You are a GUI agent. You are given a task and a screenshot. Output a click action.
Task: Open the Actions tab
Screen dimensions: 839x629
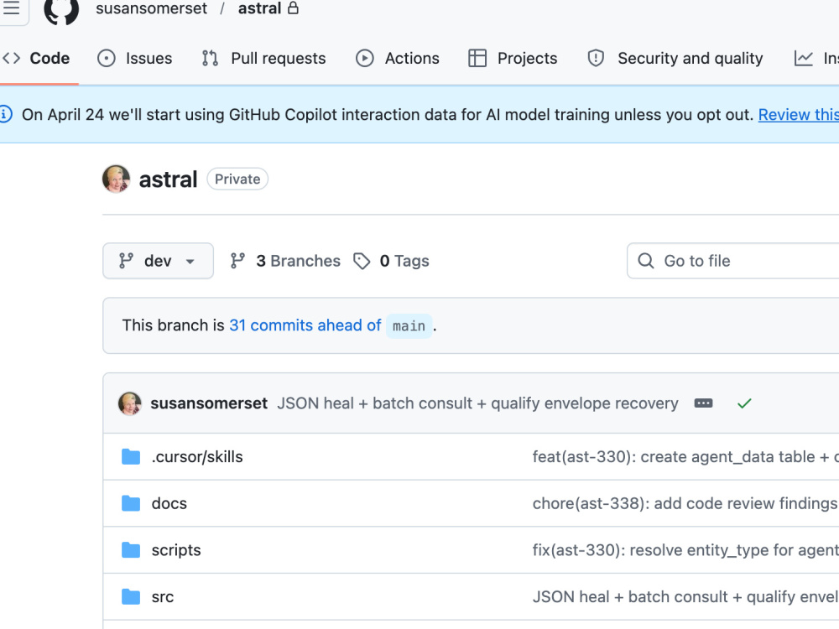click(398, 59)
